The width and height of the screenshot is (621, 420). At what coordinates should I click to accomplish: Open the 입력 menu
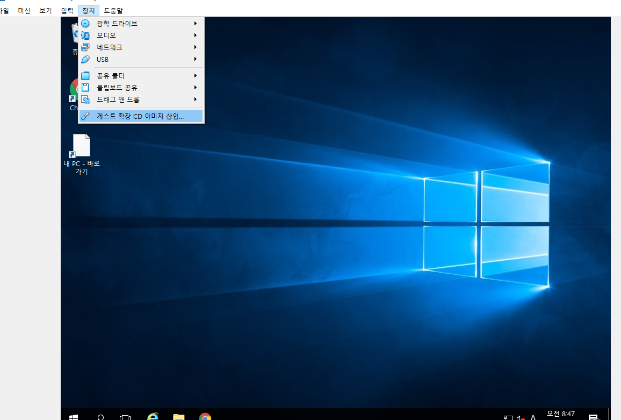click(67, 11)
